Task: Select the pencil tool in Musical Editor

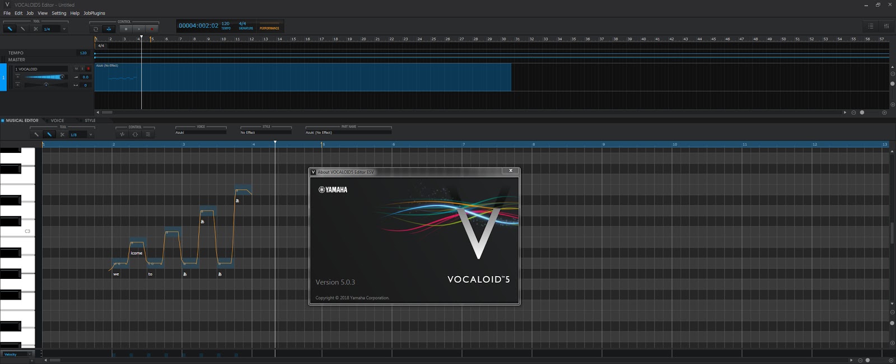Action: 49,134
